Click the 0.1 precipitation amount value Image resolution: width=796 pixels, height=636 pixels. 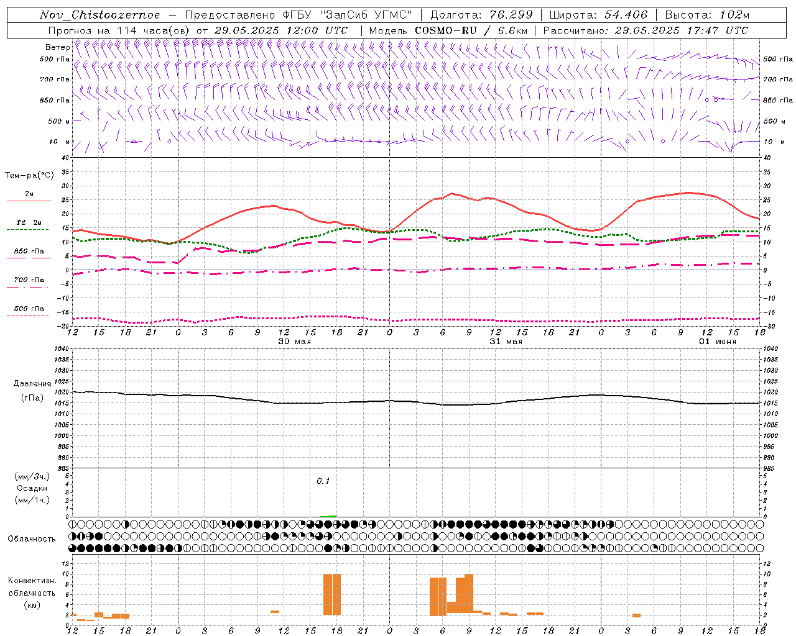323,481
